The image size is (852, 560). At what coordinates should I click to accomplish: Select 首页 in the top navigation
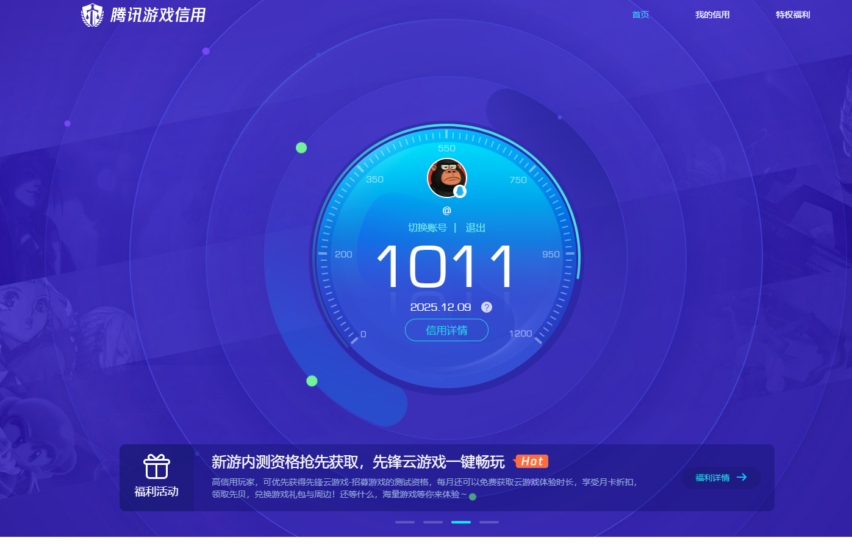point(640,14)
